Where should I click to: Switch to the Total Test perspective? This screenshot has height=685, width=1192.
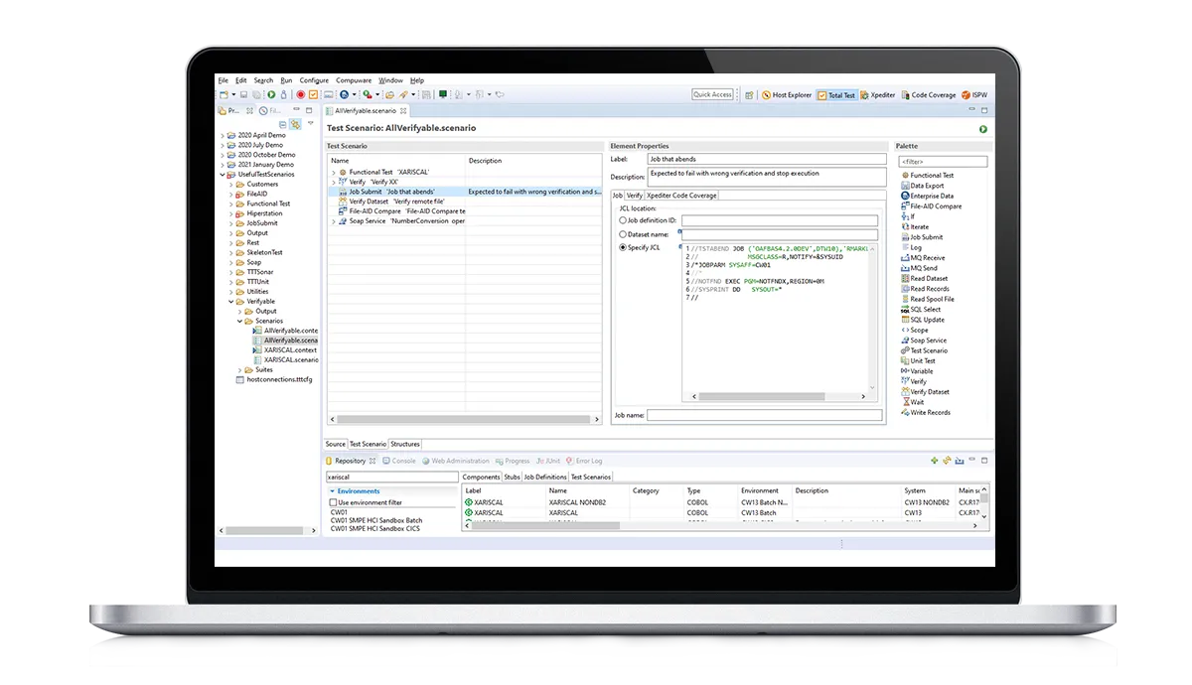(836, 95)
